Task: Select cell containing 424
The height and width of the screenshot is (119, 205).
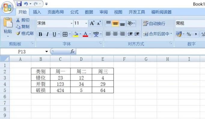Action: click(x=60, y=90)
